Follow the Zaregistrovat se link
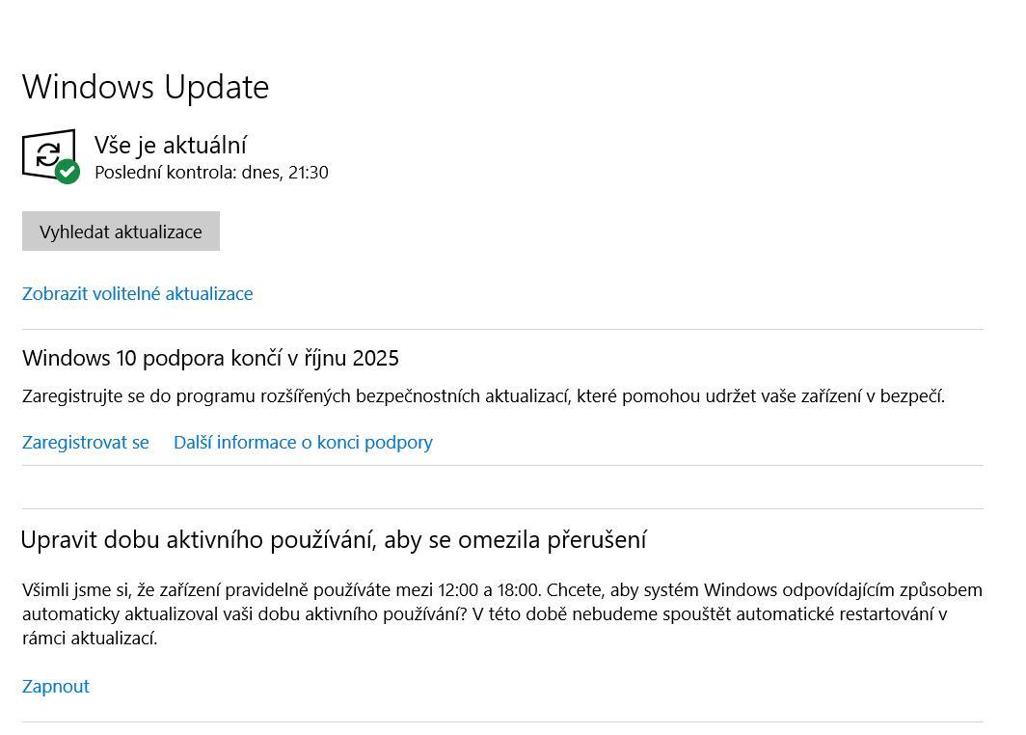The image size is (1026, 735). (x=85, y=442)
